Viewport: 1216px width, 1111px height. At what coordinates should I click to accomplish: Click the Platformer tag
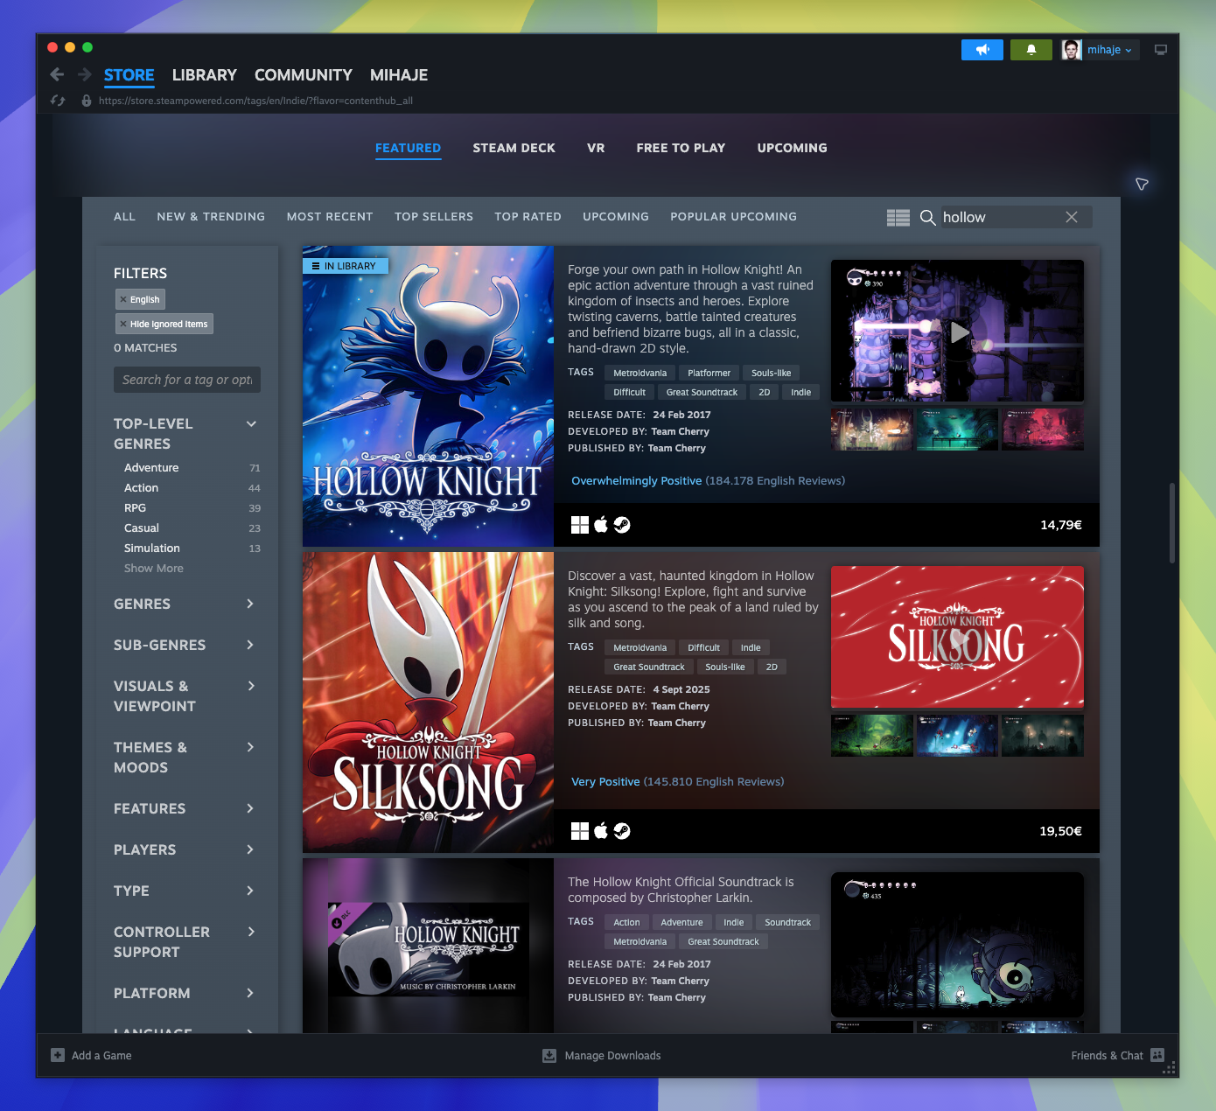(x=709, y=374)
